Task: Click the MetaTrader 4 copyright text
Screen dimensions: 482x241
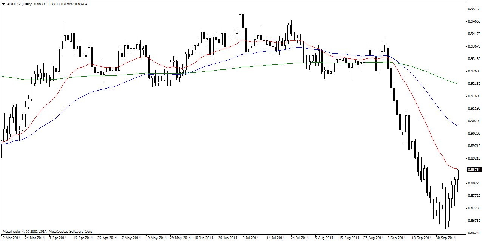Action: click(48, 231)
